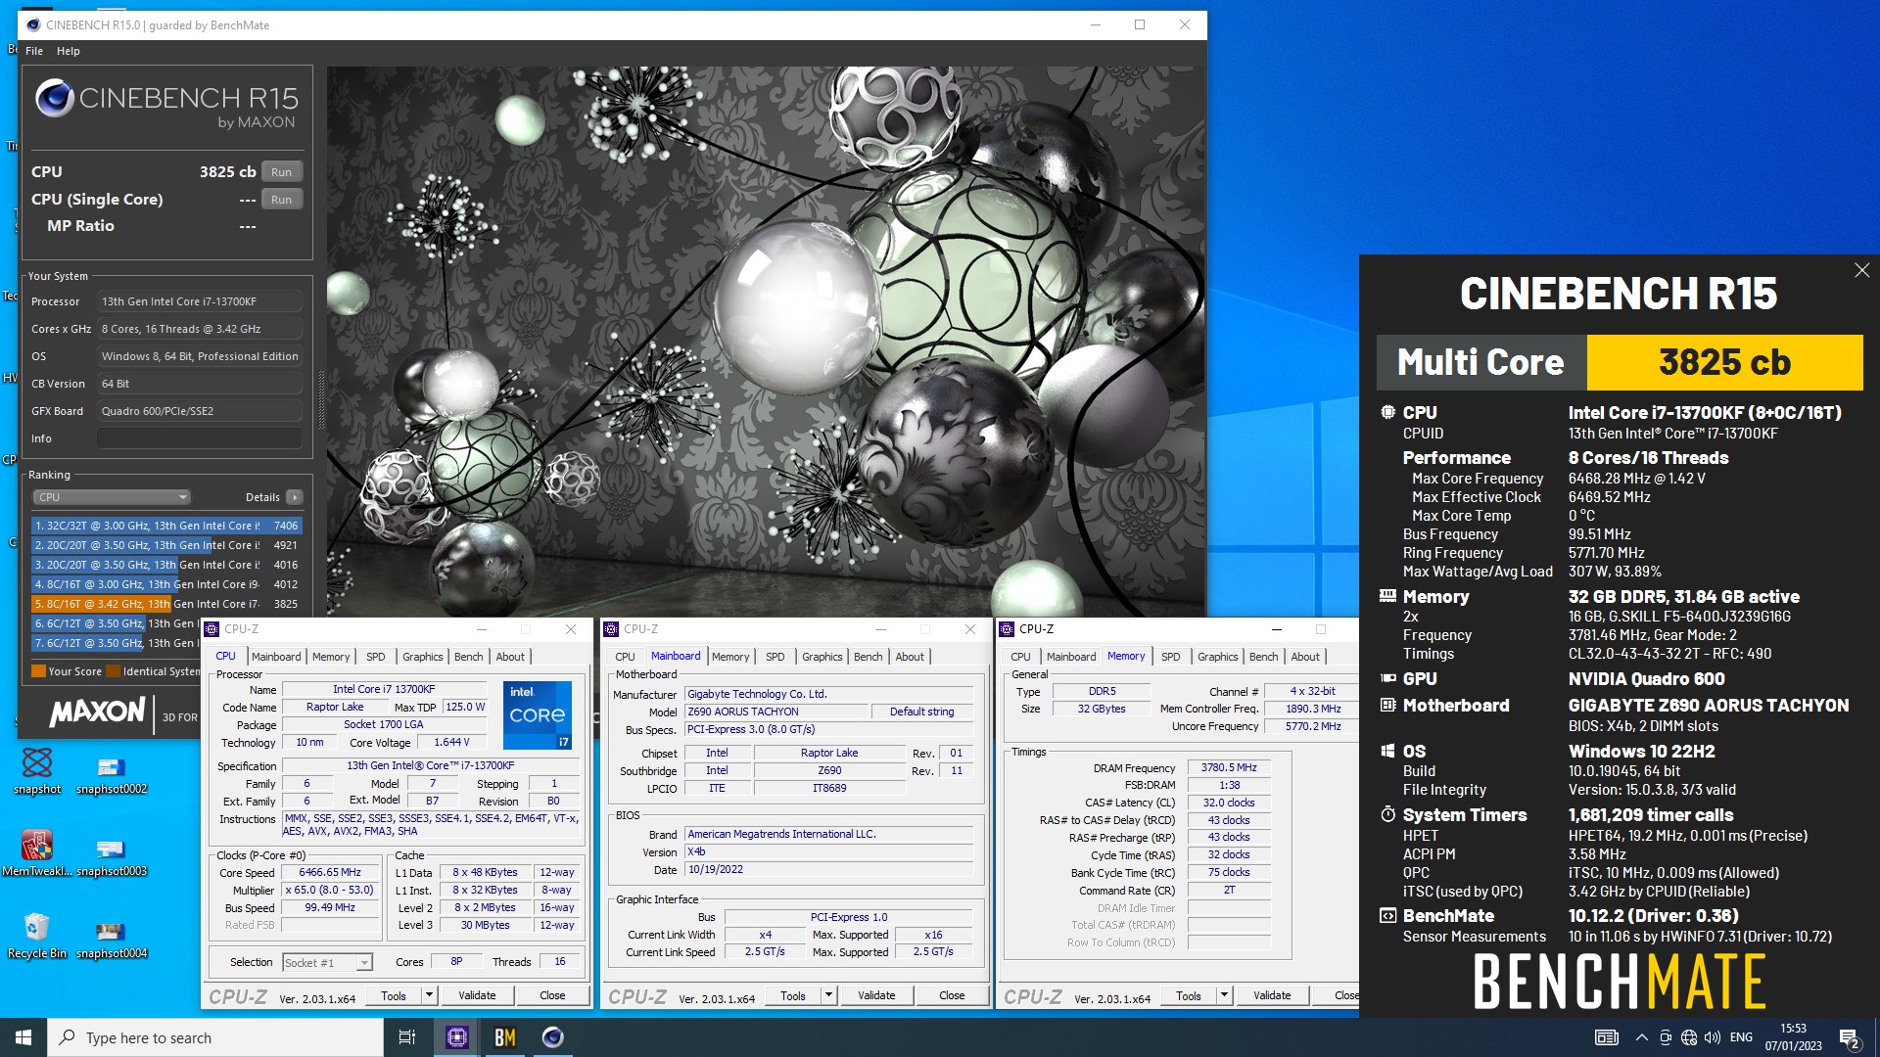Switch to CPU-Z taskbar icon
This screenshot has height=1057, width=1880.
tap(457, 1037)
